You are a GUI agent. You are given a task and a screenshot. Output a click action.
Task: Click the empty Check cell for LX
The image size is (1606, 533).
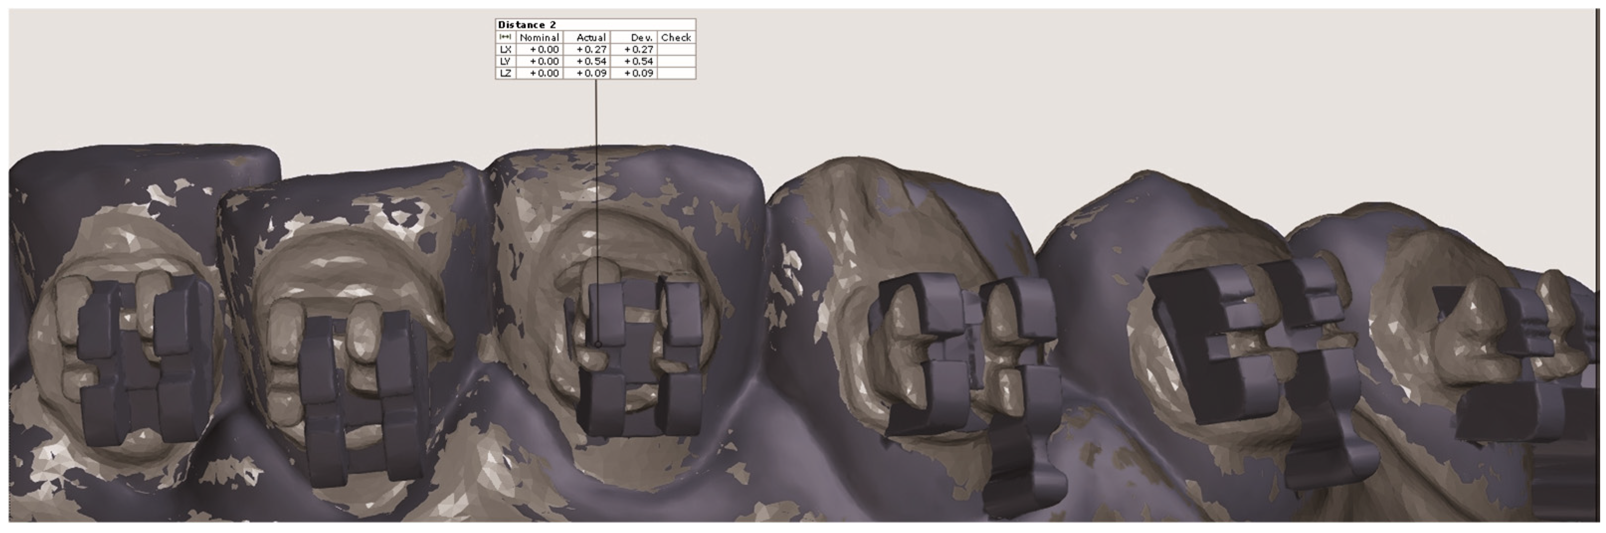pyautogui.click(x=676, y=49)
